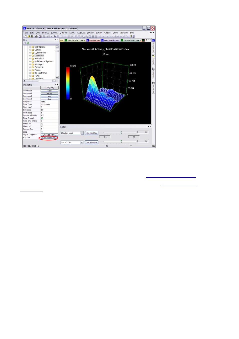Open the Markers menu
The height and width of the screenshot is (339, 239).
[x=107, y=33]
